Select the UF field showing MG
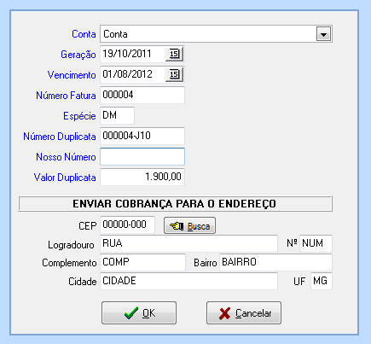This screenshot has width=371, height=344. tap(322, 281)
